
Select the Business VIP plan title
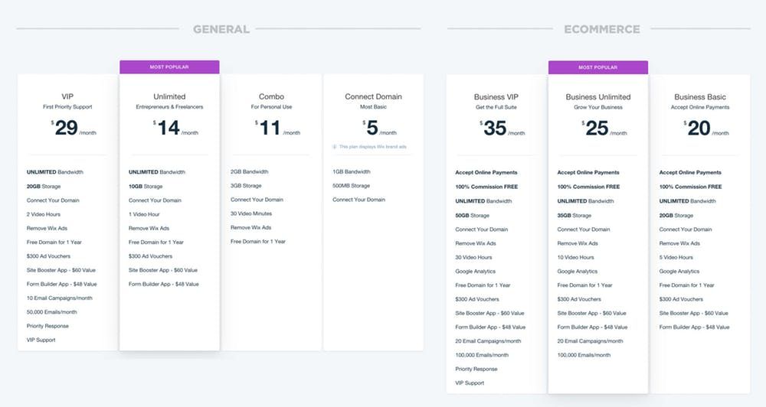(496, 97)
